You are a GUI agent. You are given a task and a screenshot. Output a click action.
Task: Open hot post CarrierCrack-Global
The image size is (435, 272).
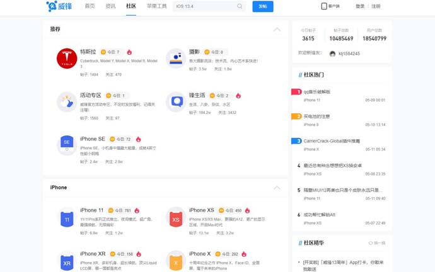pyautogui.click(x=332, y=141)
